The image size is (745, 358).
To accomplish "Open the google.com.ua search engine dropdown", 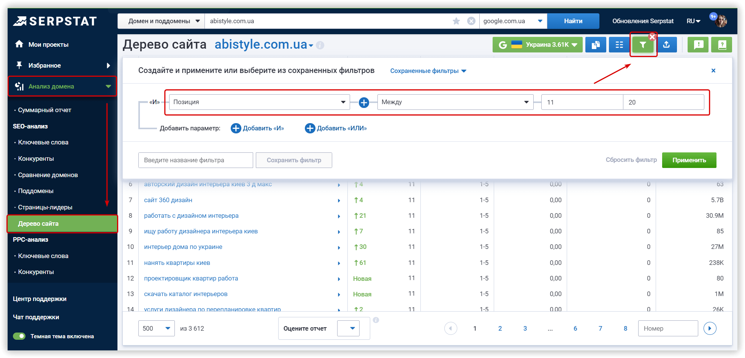I will [513, 21].
